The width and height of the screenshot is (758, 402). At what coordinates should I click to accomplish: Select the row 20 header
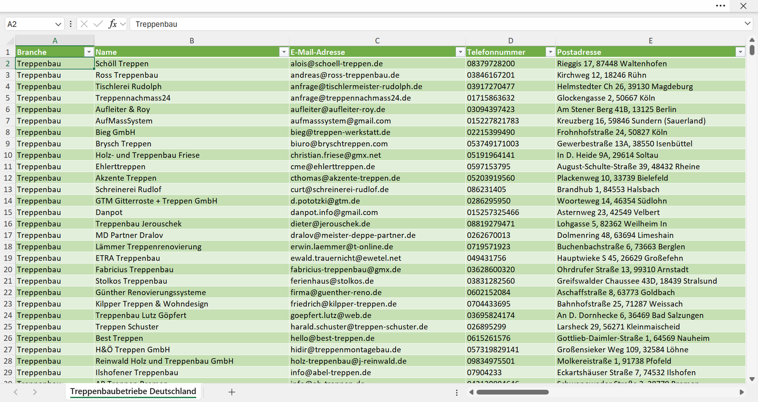pos(8,269)
